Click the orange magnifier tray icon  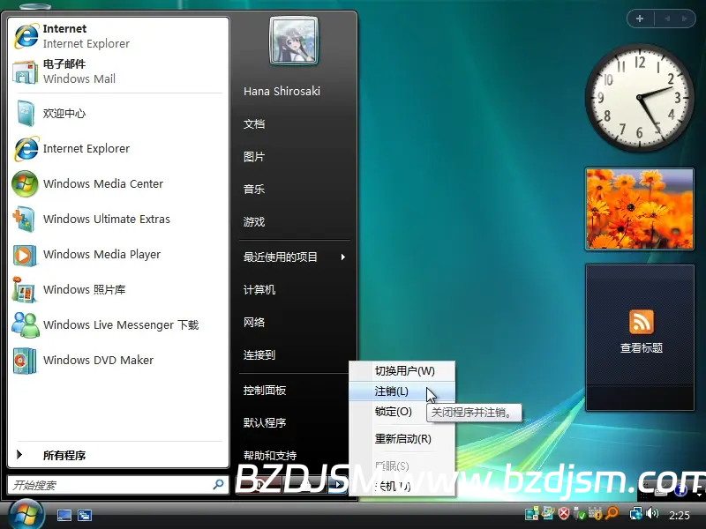coord(612,513)
